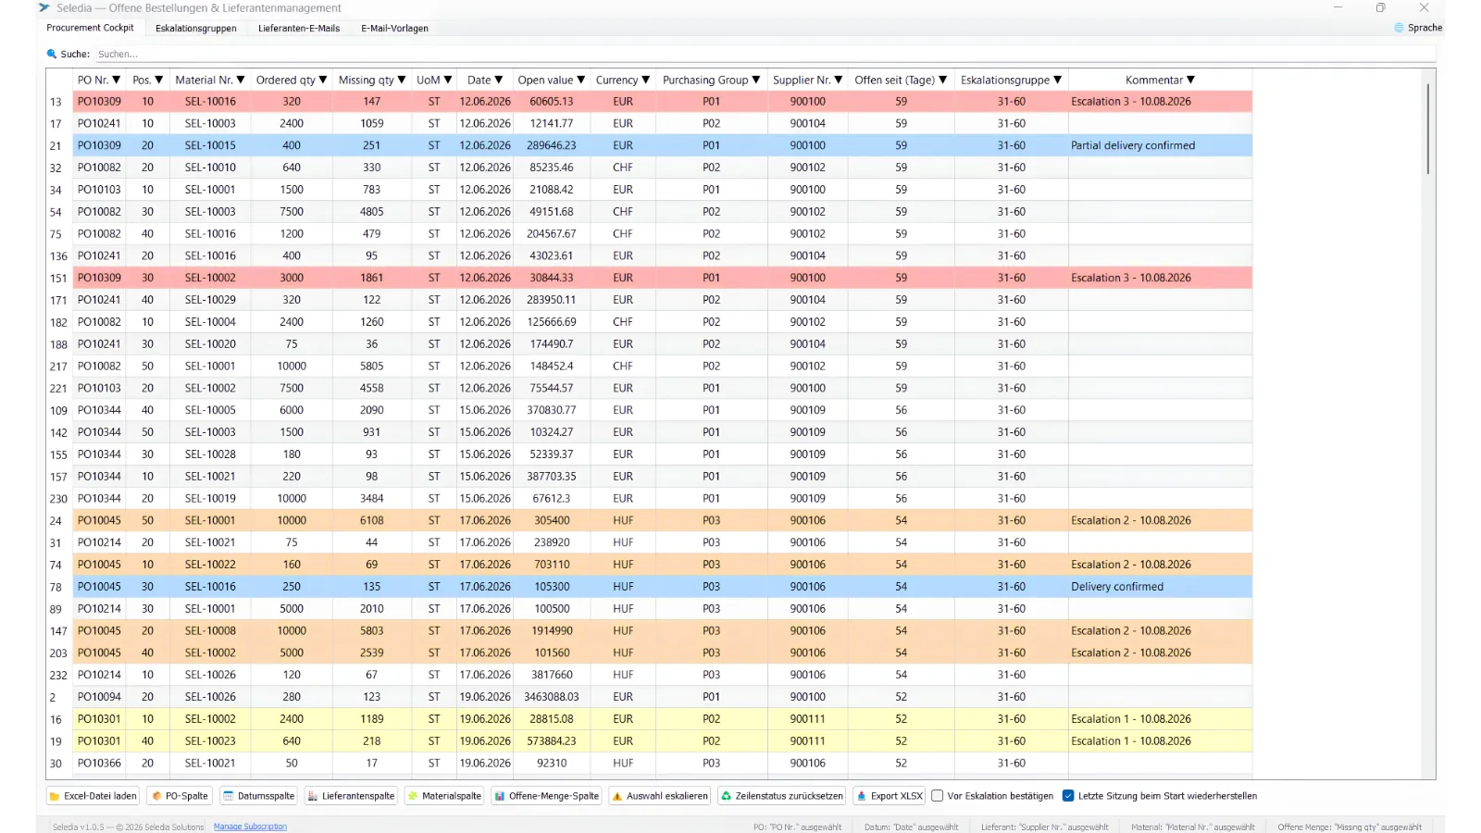
Task: Click the PO10094 cell
Action: [x=99, y=697]
